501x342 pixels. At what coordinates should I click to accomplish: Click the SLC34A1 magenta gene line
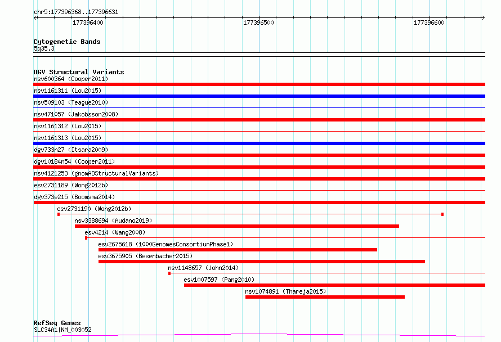coord(259,335)
